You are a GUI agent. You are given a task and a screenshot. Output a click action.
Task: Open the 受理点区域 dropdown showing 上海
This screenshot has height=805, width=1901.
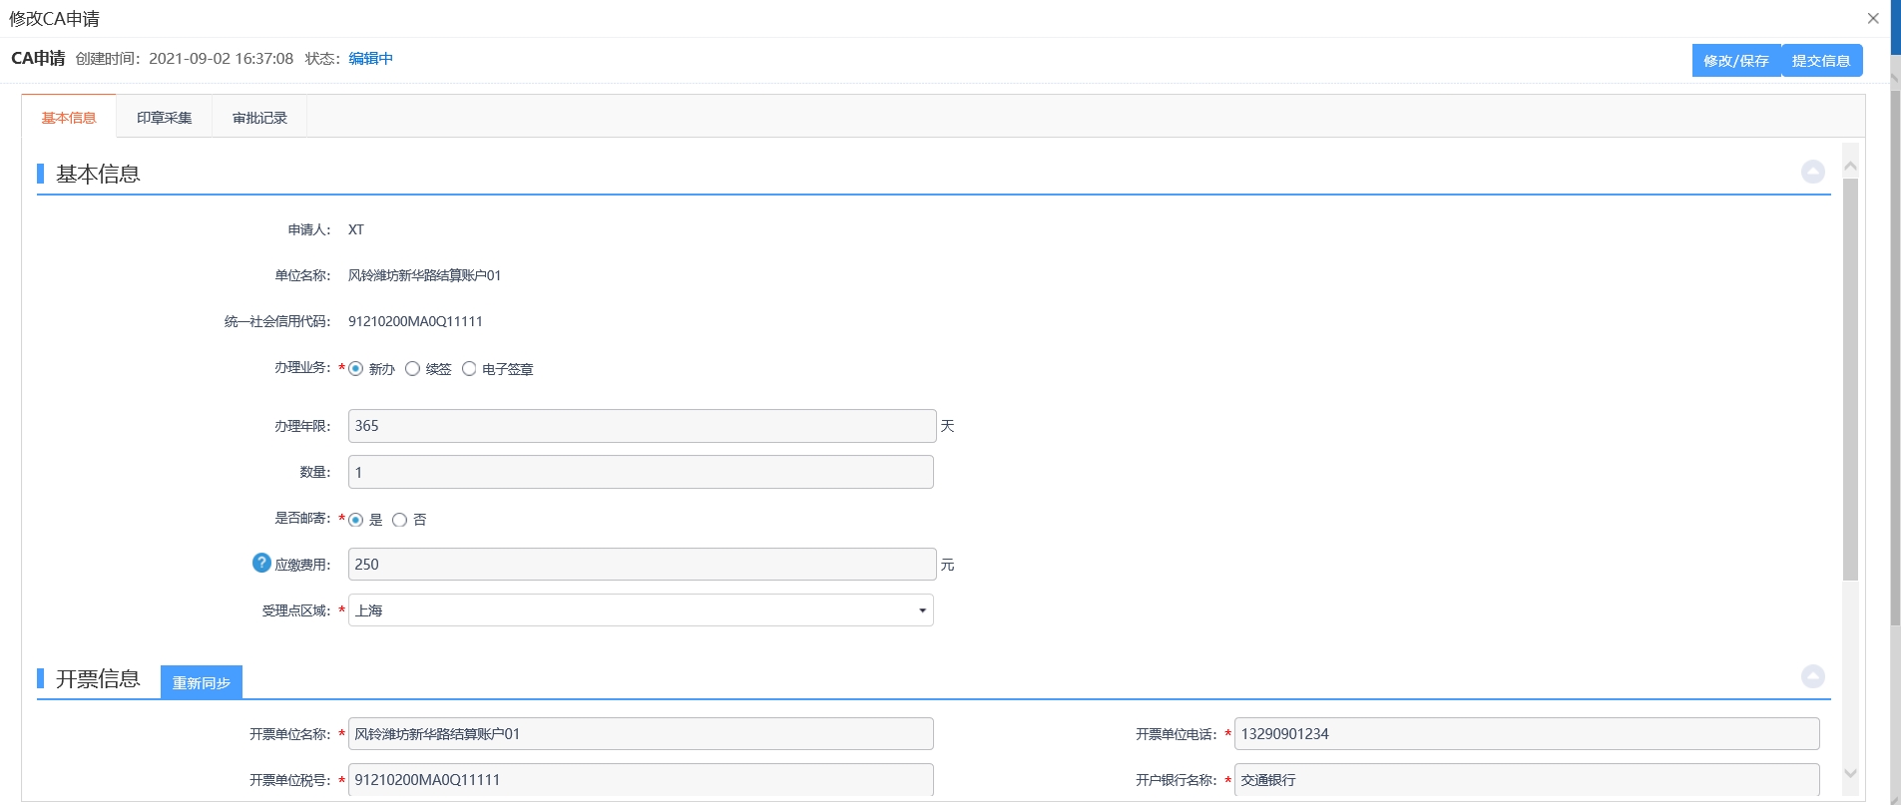click(x=641, y=610)
